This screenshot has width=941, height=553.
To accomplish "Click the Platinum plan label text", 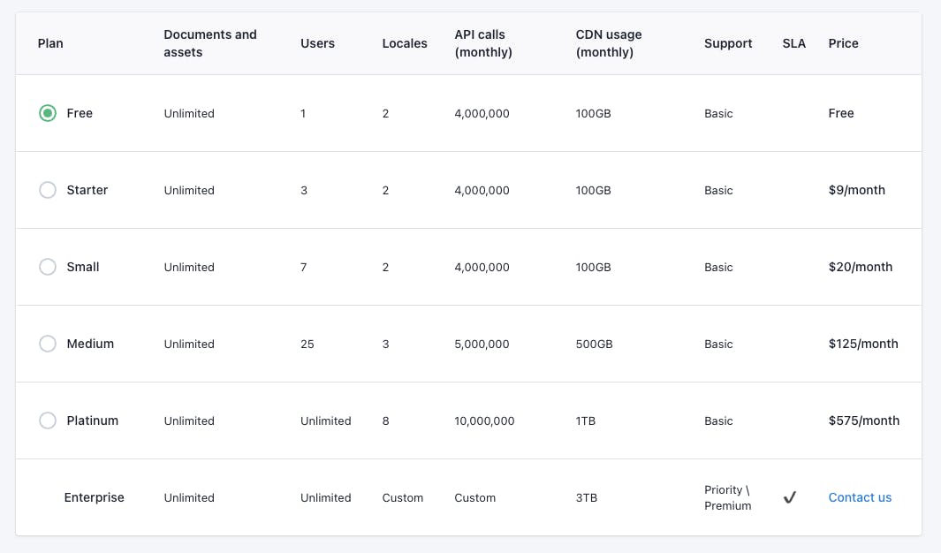I will 92,420.
